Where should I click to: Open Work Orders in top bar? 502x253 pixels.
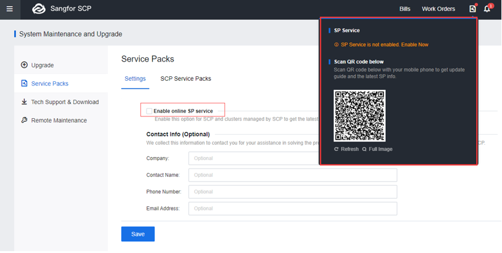click(439, 9)
